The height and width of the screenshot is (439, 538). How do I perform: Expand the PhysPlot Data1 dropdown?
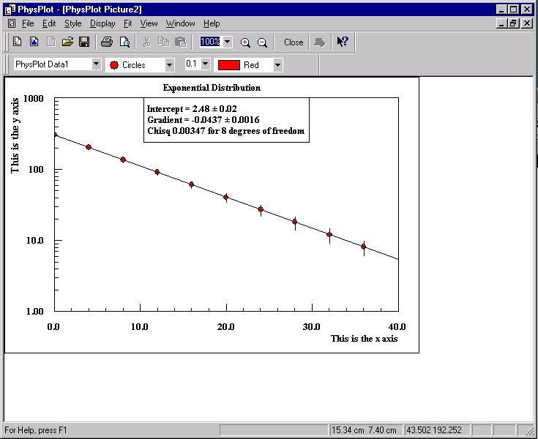(96, 64)
